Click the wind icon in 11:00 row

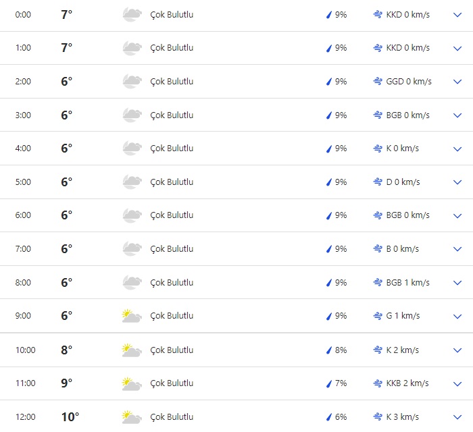click(x=378, y=383)
